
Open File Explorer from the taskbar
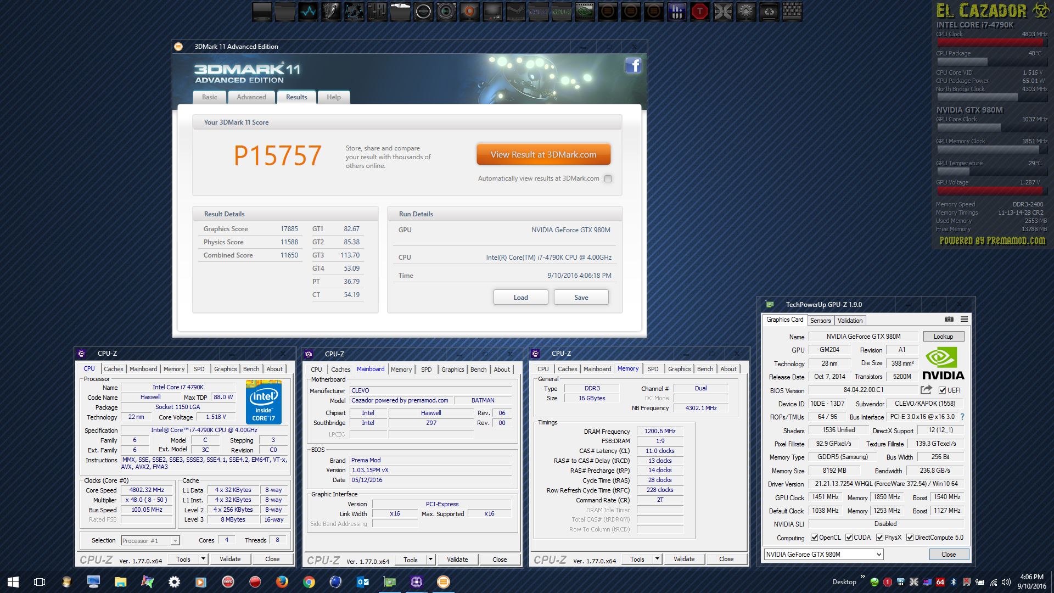click(120, 582)
